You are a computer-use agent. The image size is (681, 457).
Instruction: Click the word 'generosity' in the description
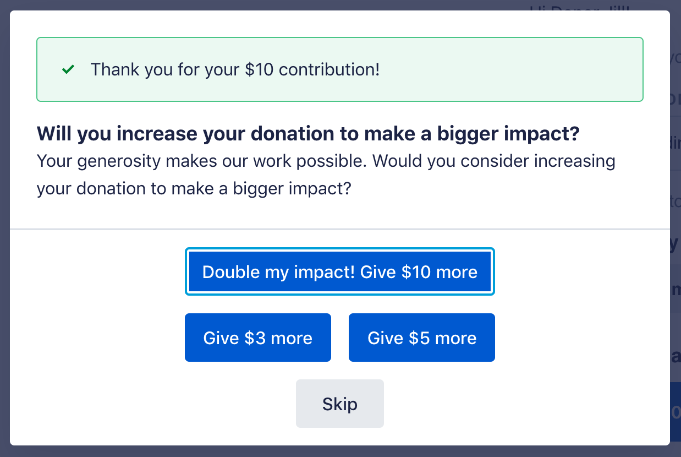(x=114, y=162)
